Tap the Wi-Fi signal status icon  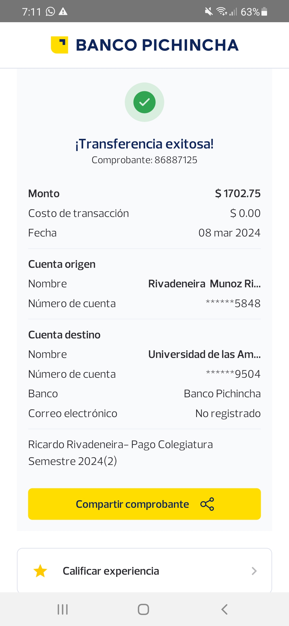pyautogui.click(x=222, y=12)
